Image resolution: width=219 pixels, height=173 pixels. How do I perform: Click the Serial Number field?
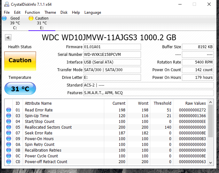point(112,55)
